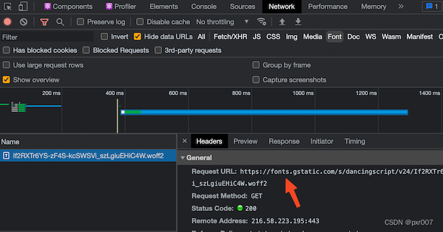443x232 pixels.
Task: Filter requests by All types
Action: pos(201,36)
